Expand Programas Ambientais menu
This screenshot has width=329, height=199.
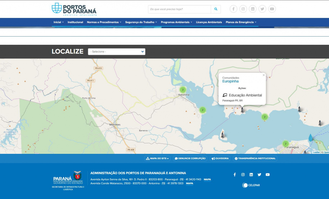177,22
